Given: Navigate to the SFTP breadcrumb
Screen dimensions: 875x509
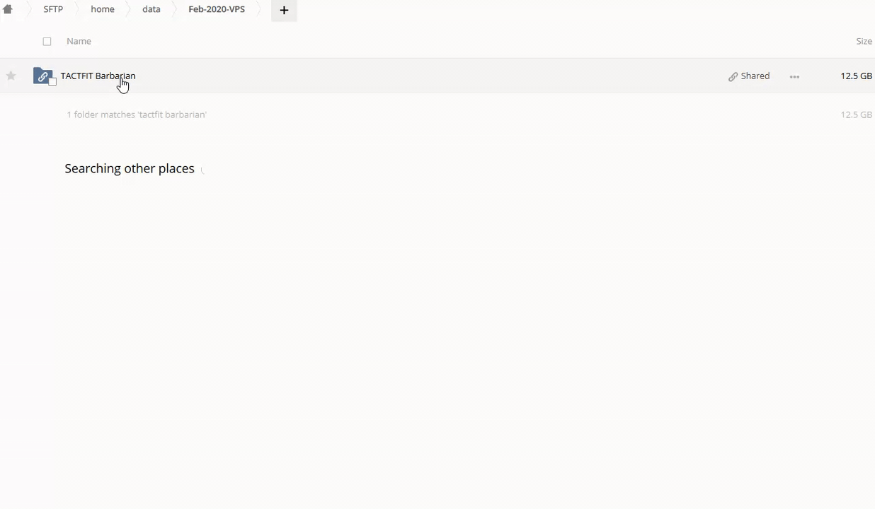Looking at the screenshot, I should coord(53,9).
